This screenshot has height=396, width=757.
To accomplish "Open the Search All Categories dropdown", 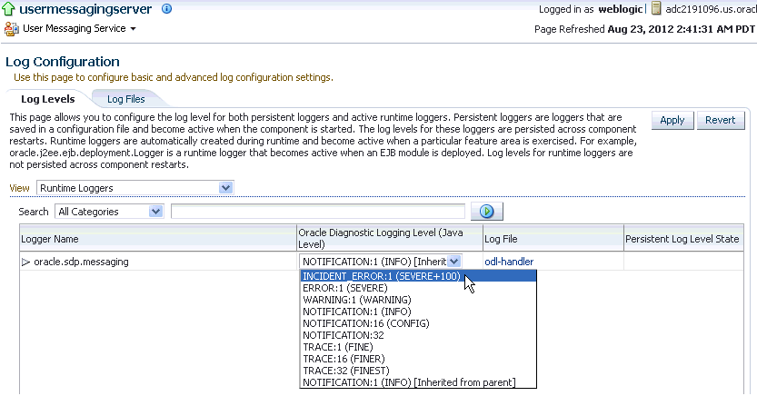I will point(109,212).
